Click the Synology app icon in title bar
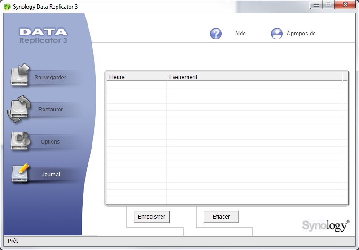The width and height of the screenshot is (359, 250). click(7, 7)
